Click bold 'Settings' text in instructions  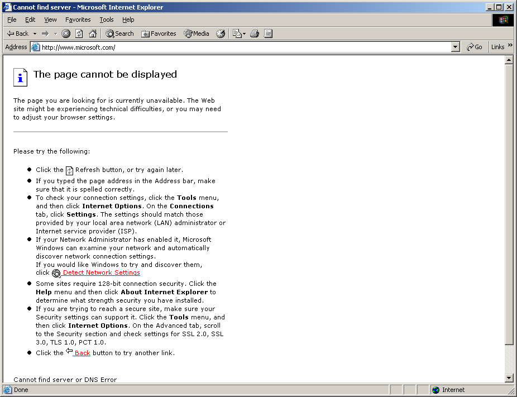pos(81,214)
